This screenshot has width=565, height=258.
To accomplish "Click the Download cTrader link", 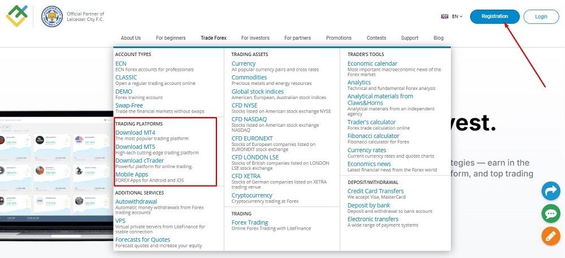I will [x=140, y=161].
